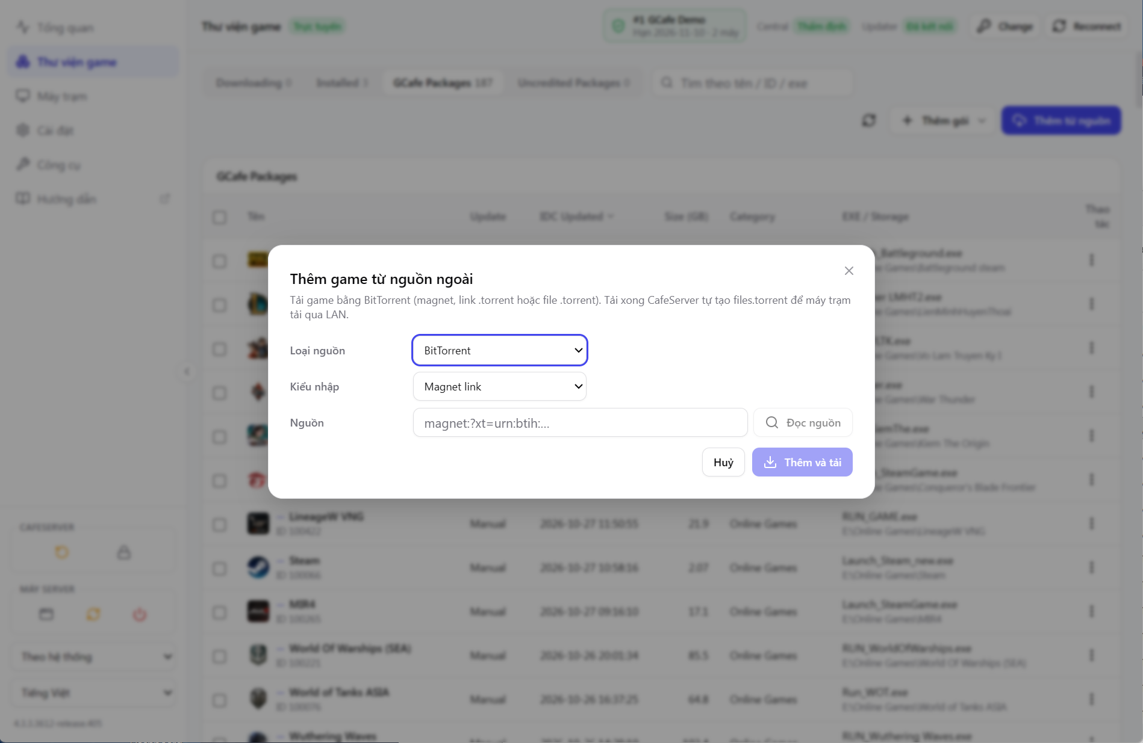Close the add external game dialog
Screen dimensions: 1143x743
click(x=849, y=271)
